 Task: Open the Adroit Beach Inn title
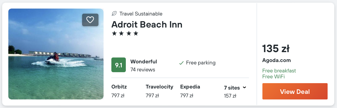(147, 25)
